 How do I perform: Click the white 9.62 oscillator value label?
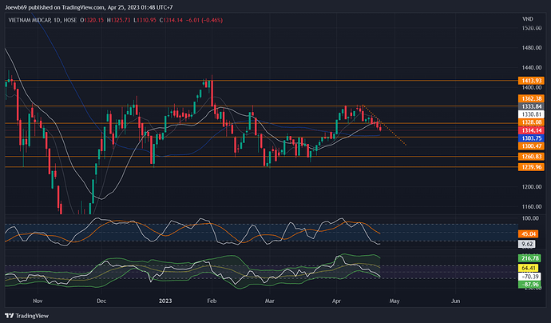[x=525, y=242]
